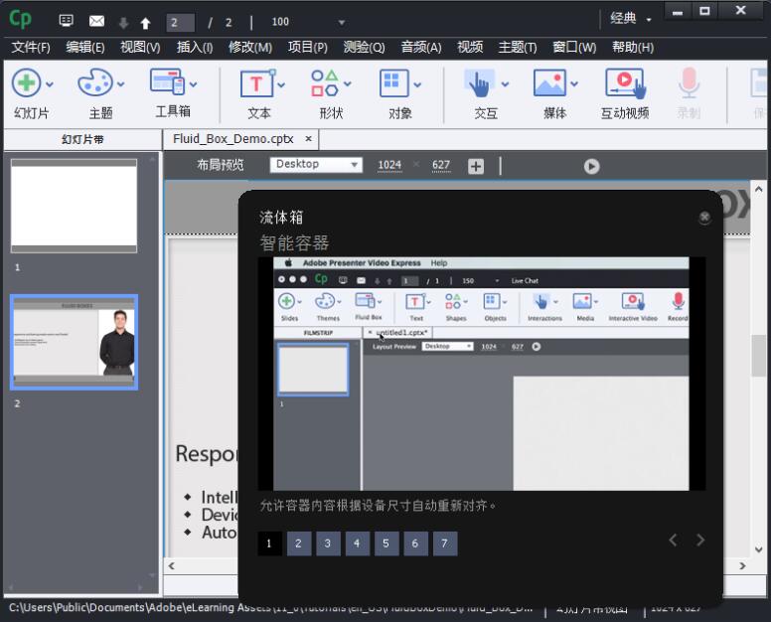Click the stage vertical scrollbar thumb

[x=759, y=355]
